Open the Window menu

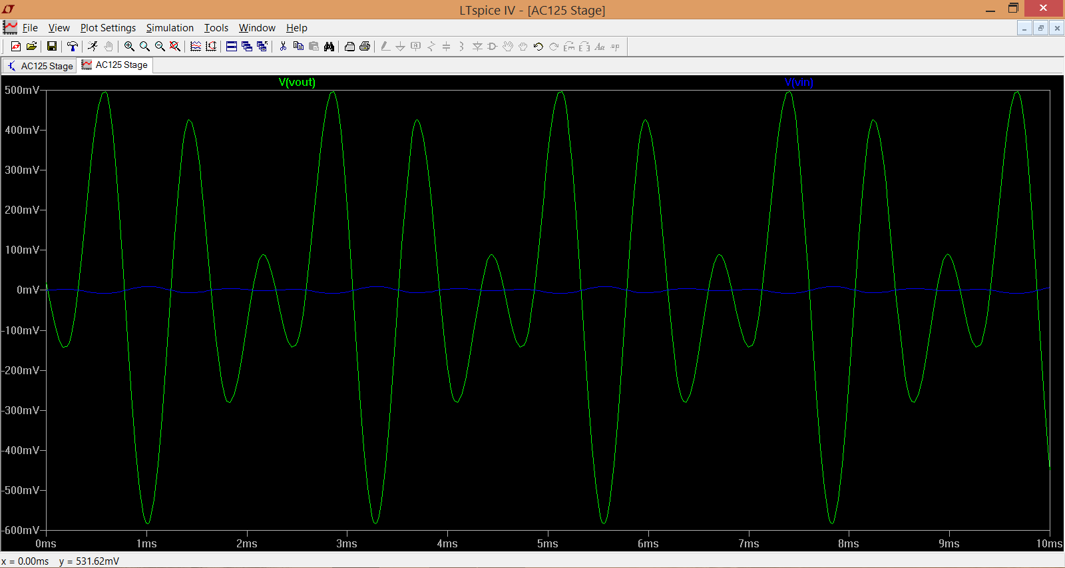257,28
